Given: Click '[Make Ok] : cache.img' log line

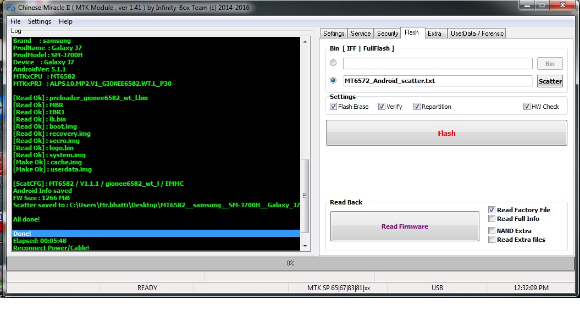Looking at the screenshot, I should 47,162.
